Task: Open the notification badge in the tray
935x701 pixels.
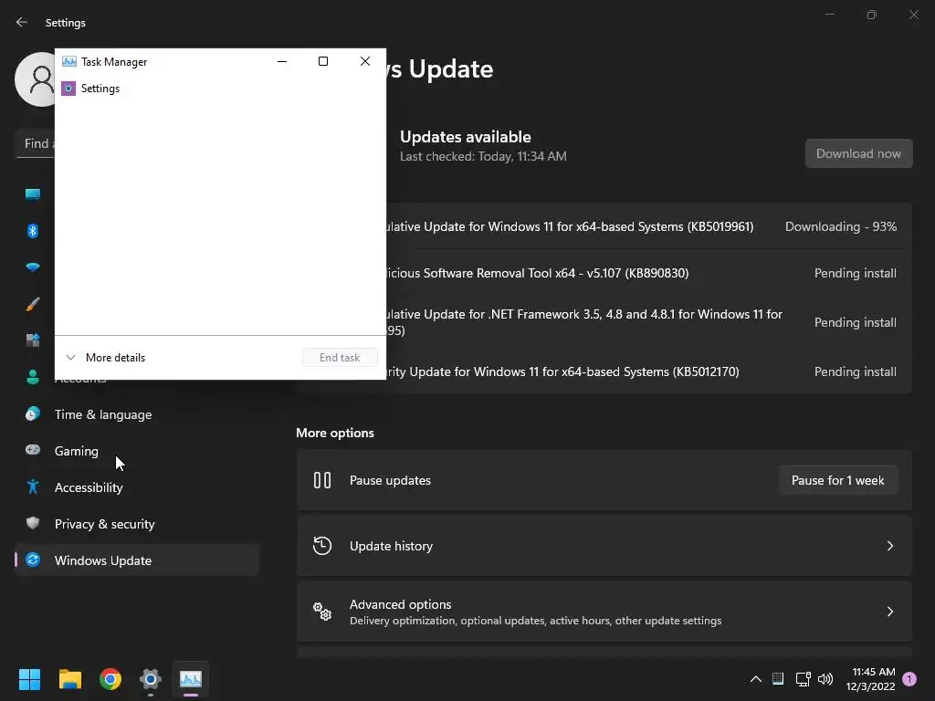Action: pyautogui.click(x=909, y=679)
